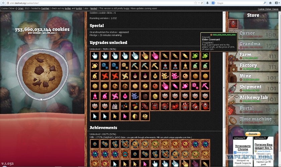Image resolution: width=281 pixels, height=167 pixels.
Task: Select the blue kitten upgrade icon
Action: [135, 96]
